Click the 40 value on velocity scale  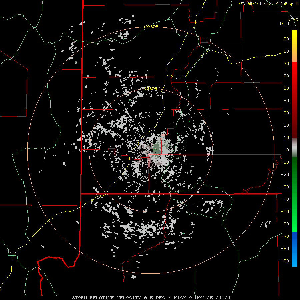click(286, 101)
